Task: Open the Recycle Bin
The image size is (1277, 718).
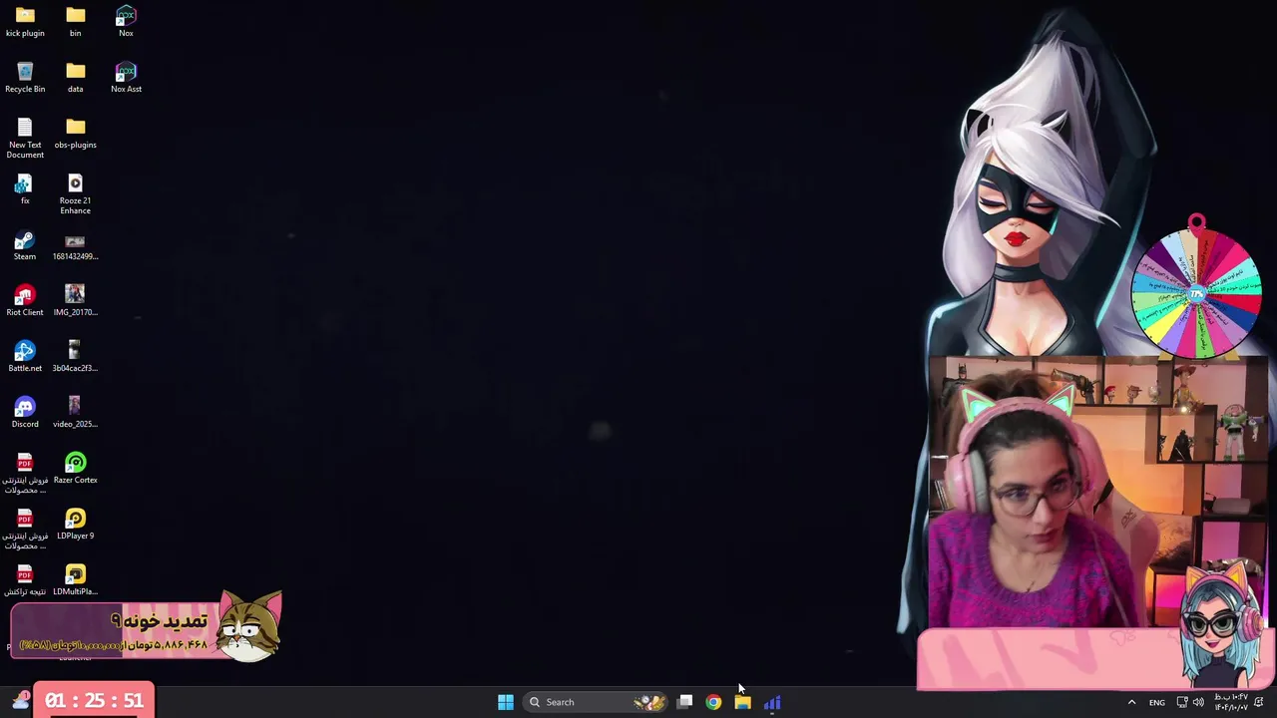Action: [x=25, y=78]
